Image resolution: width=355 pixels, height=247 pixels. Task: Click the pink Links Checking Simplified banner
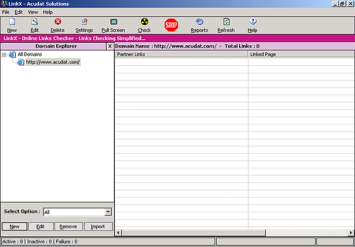coord(177,38)
